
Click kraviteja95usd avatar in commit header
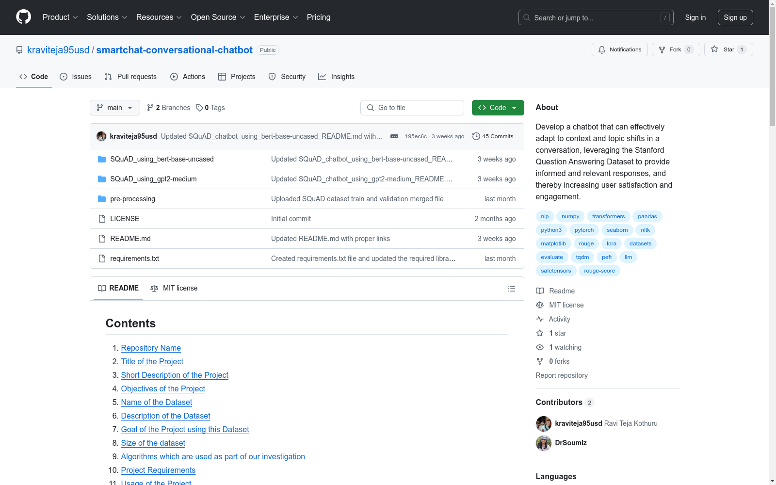101,136
